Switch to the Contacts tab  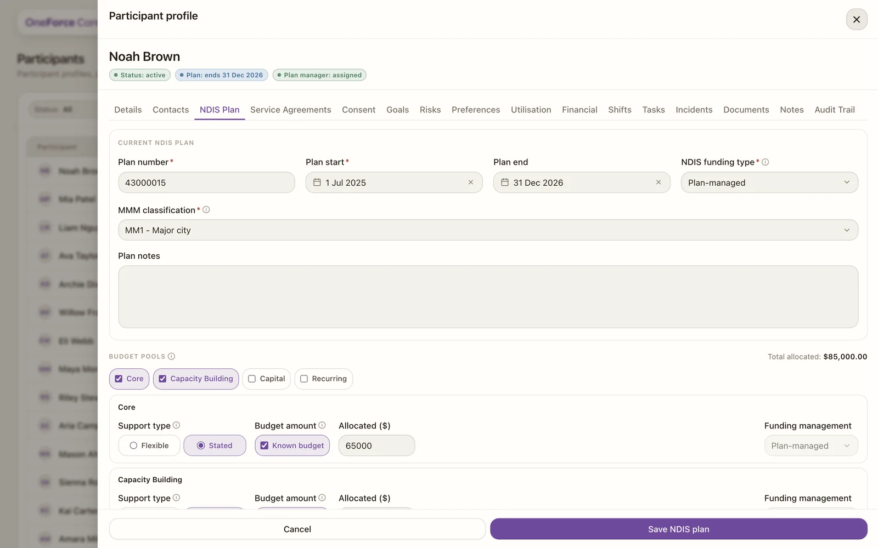(171, 110)
